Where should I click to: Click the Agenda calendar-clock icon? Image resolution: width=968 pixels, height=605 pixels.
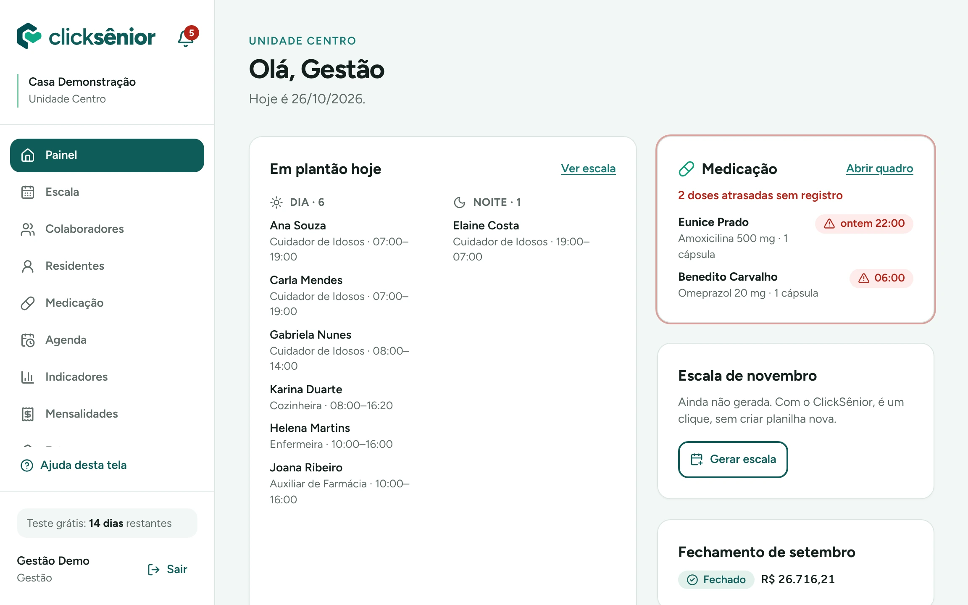[28, 340]
